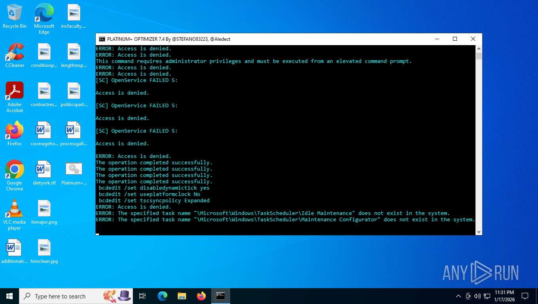The height and width of the screenshot is (304, 538).
Task: Open the notification center icon
Action: point(525,296)
